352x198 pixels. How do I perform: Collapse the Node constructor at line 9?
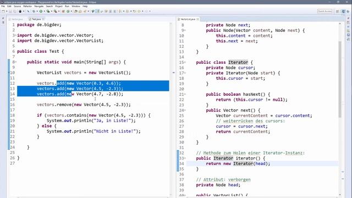click(185, 30)
